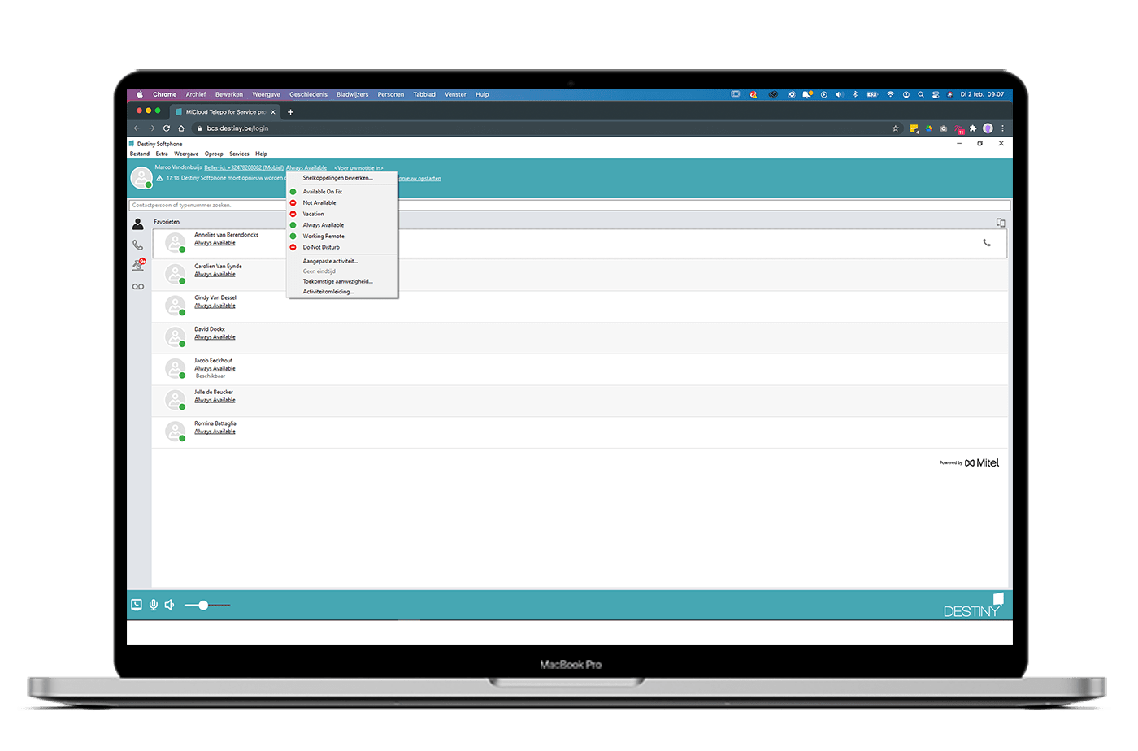Image resolution: width=1138 pixels, height=751 pixels.
Task: Mute the speaker in the bottom bar
Action: coord(169,605)
